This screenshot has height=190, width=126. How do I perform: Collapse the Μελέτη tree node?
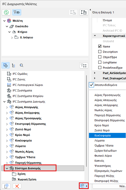click(x=5, y=21)
